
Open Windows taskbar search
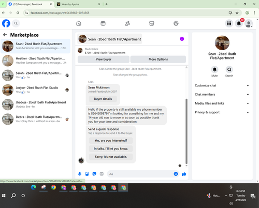(13, 196)
